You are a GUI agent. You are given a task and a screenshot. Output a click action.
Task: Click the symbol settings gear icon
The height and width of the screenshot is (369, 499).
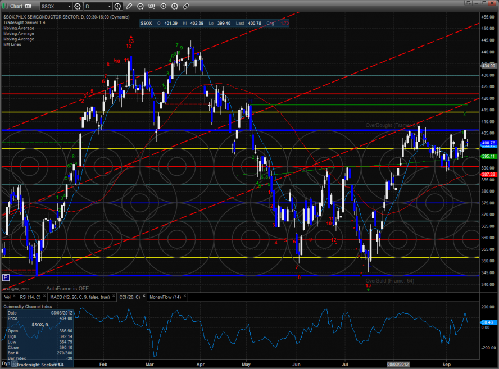pyautogui.click(x=77, y=6)
